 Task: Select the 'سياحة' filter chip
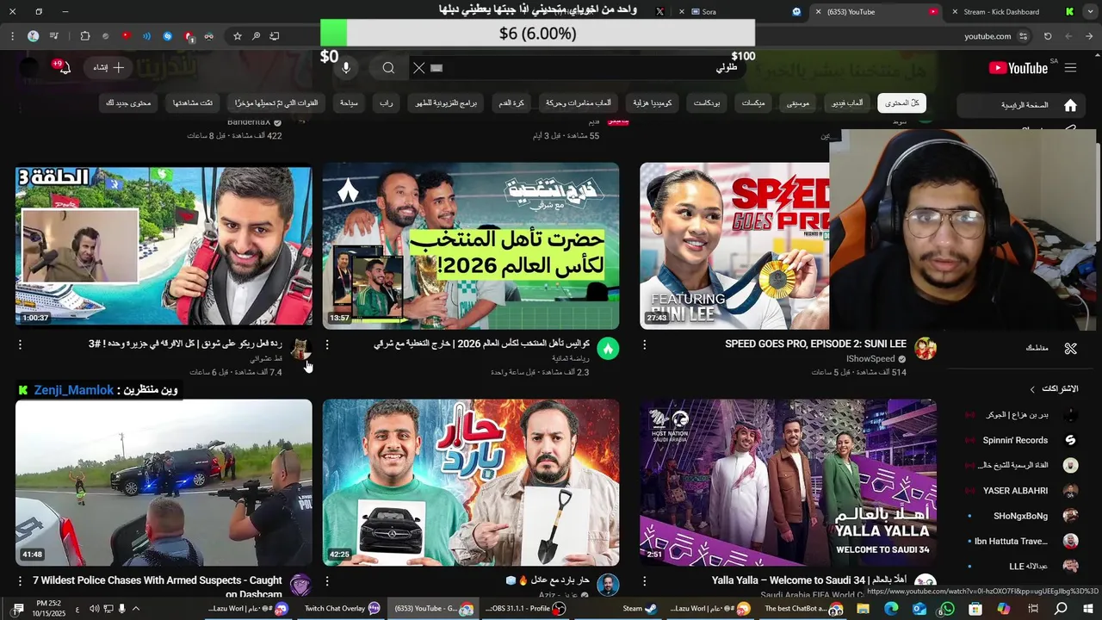pos(349,102)
